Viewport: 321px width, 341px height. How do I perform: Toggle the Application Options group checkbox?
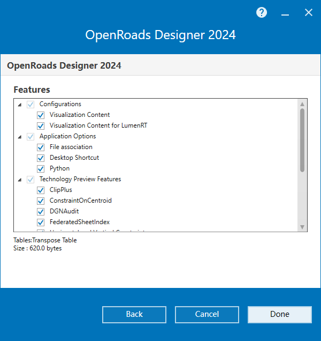point(30,137)
